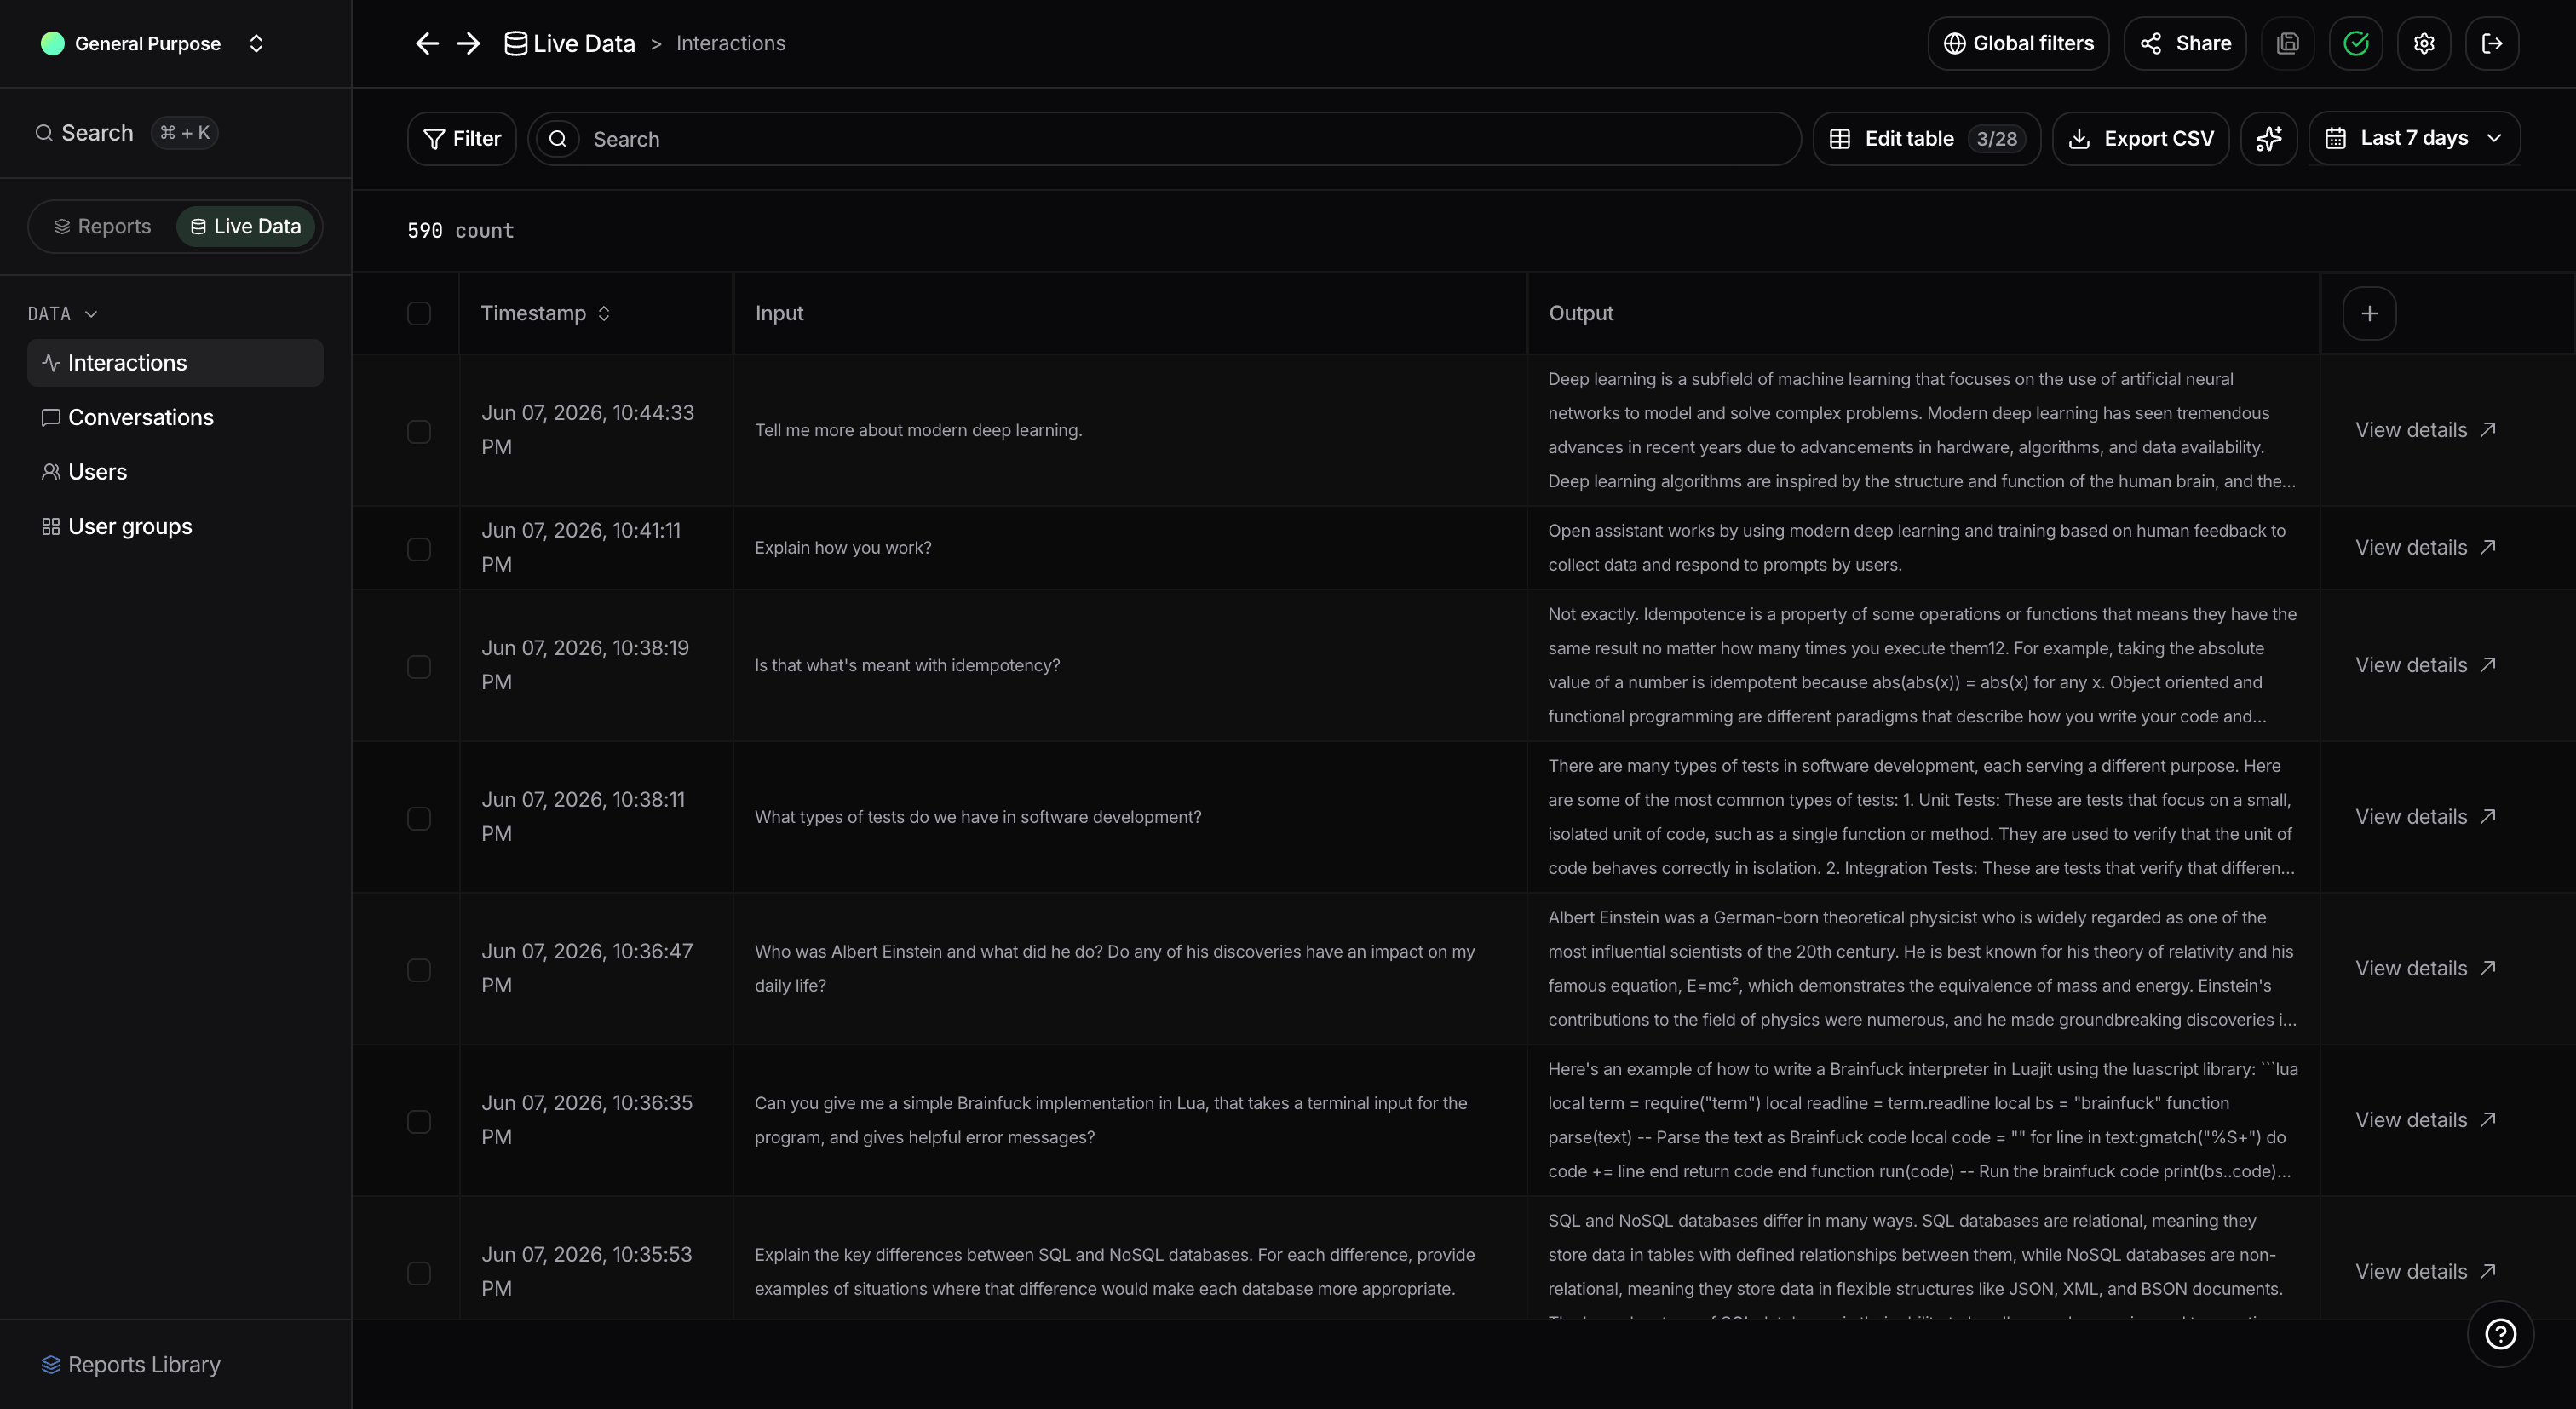Click the green checkmark status icon
This screenshot has height=1409, width=2576.
pos(2356,43)
